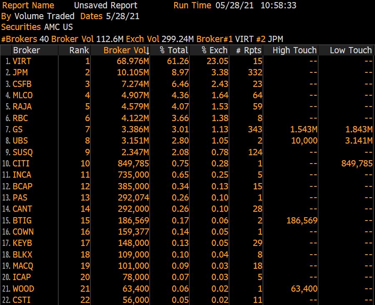The width and height of the screenshot is (375, 305).
Task: Select the % Total column header
Action: tap(170, 50)
